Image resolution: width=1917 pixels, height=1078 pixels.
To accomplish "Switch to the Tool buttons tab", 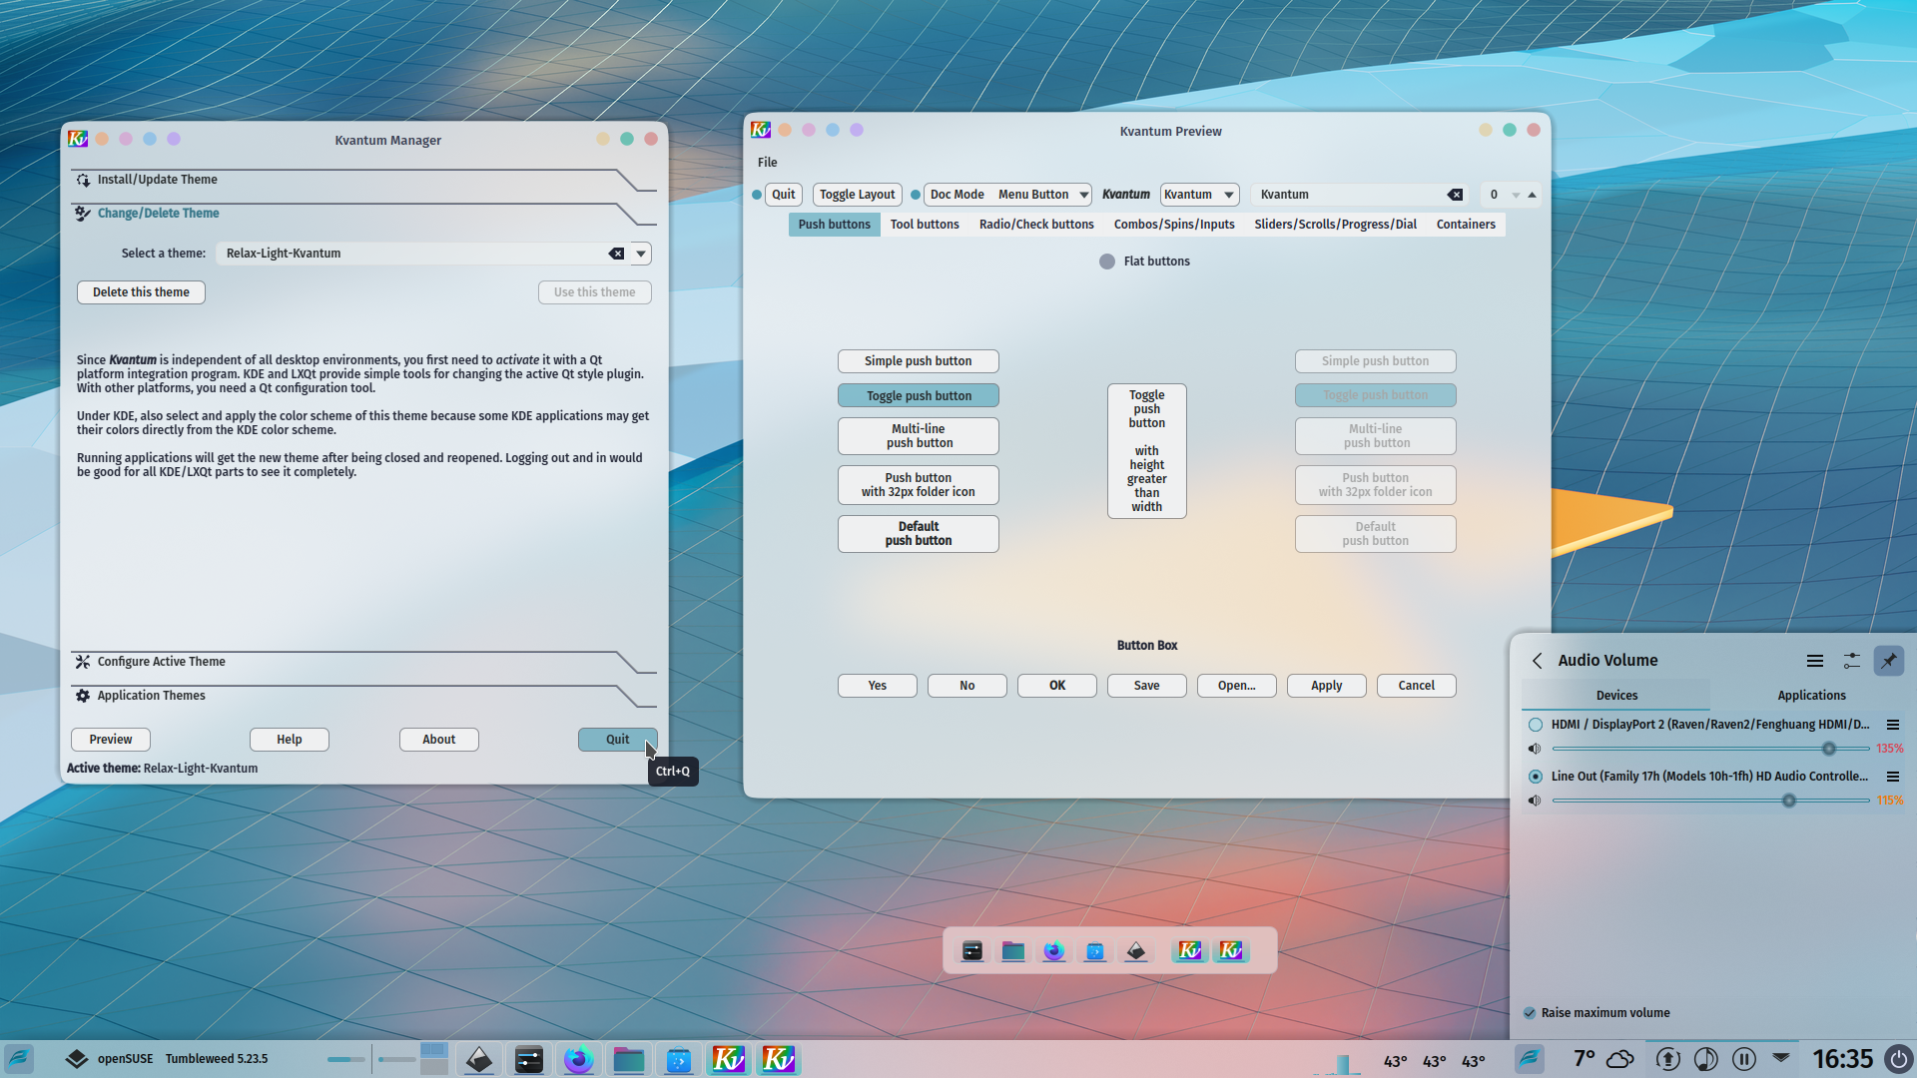I will [x=925, y=225].
